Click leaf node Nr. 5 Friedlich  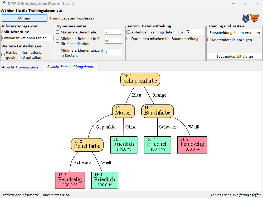click(124, 145)
